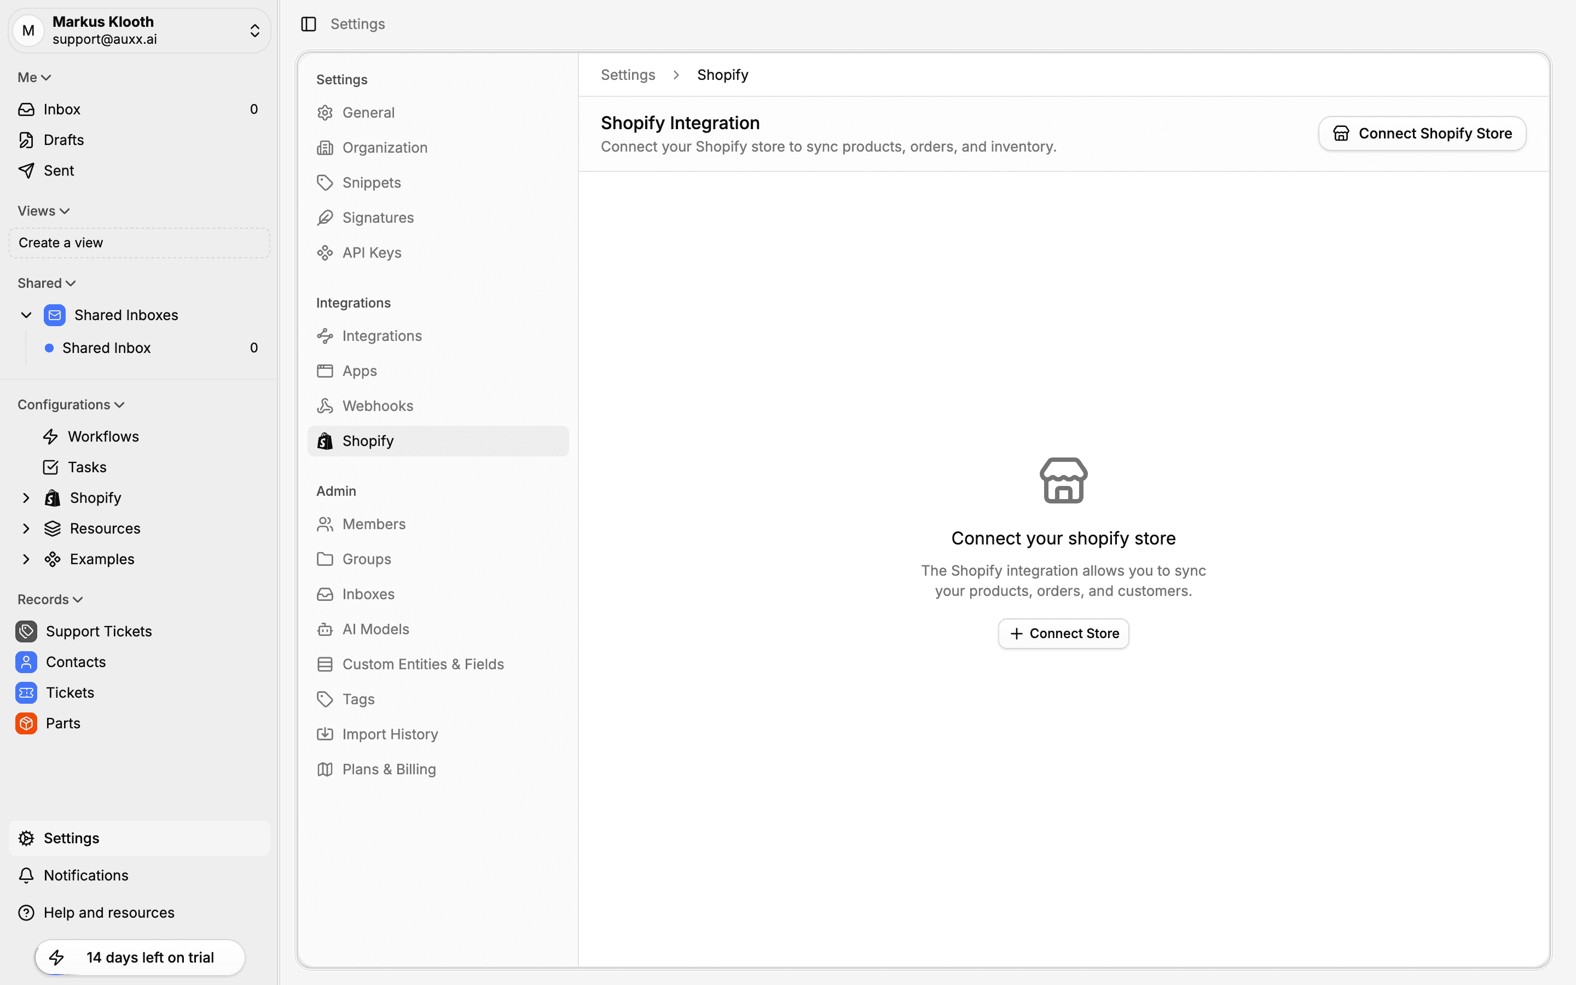Image resolution: width=1576 pixels, height=985 pixels.
Task: Collapse the Records section
Action: tap(50, 599)
